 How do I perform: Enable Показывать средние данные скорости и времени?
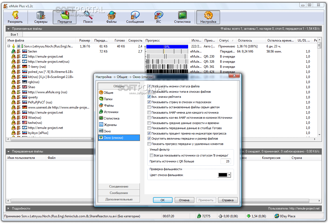(149, 123)
